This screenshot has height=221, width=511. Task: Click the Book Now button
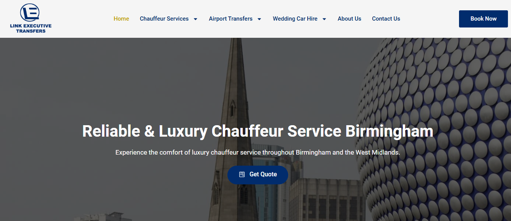coord(483,19)
